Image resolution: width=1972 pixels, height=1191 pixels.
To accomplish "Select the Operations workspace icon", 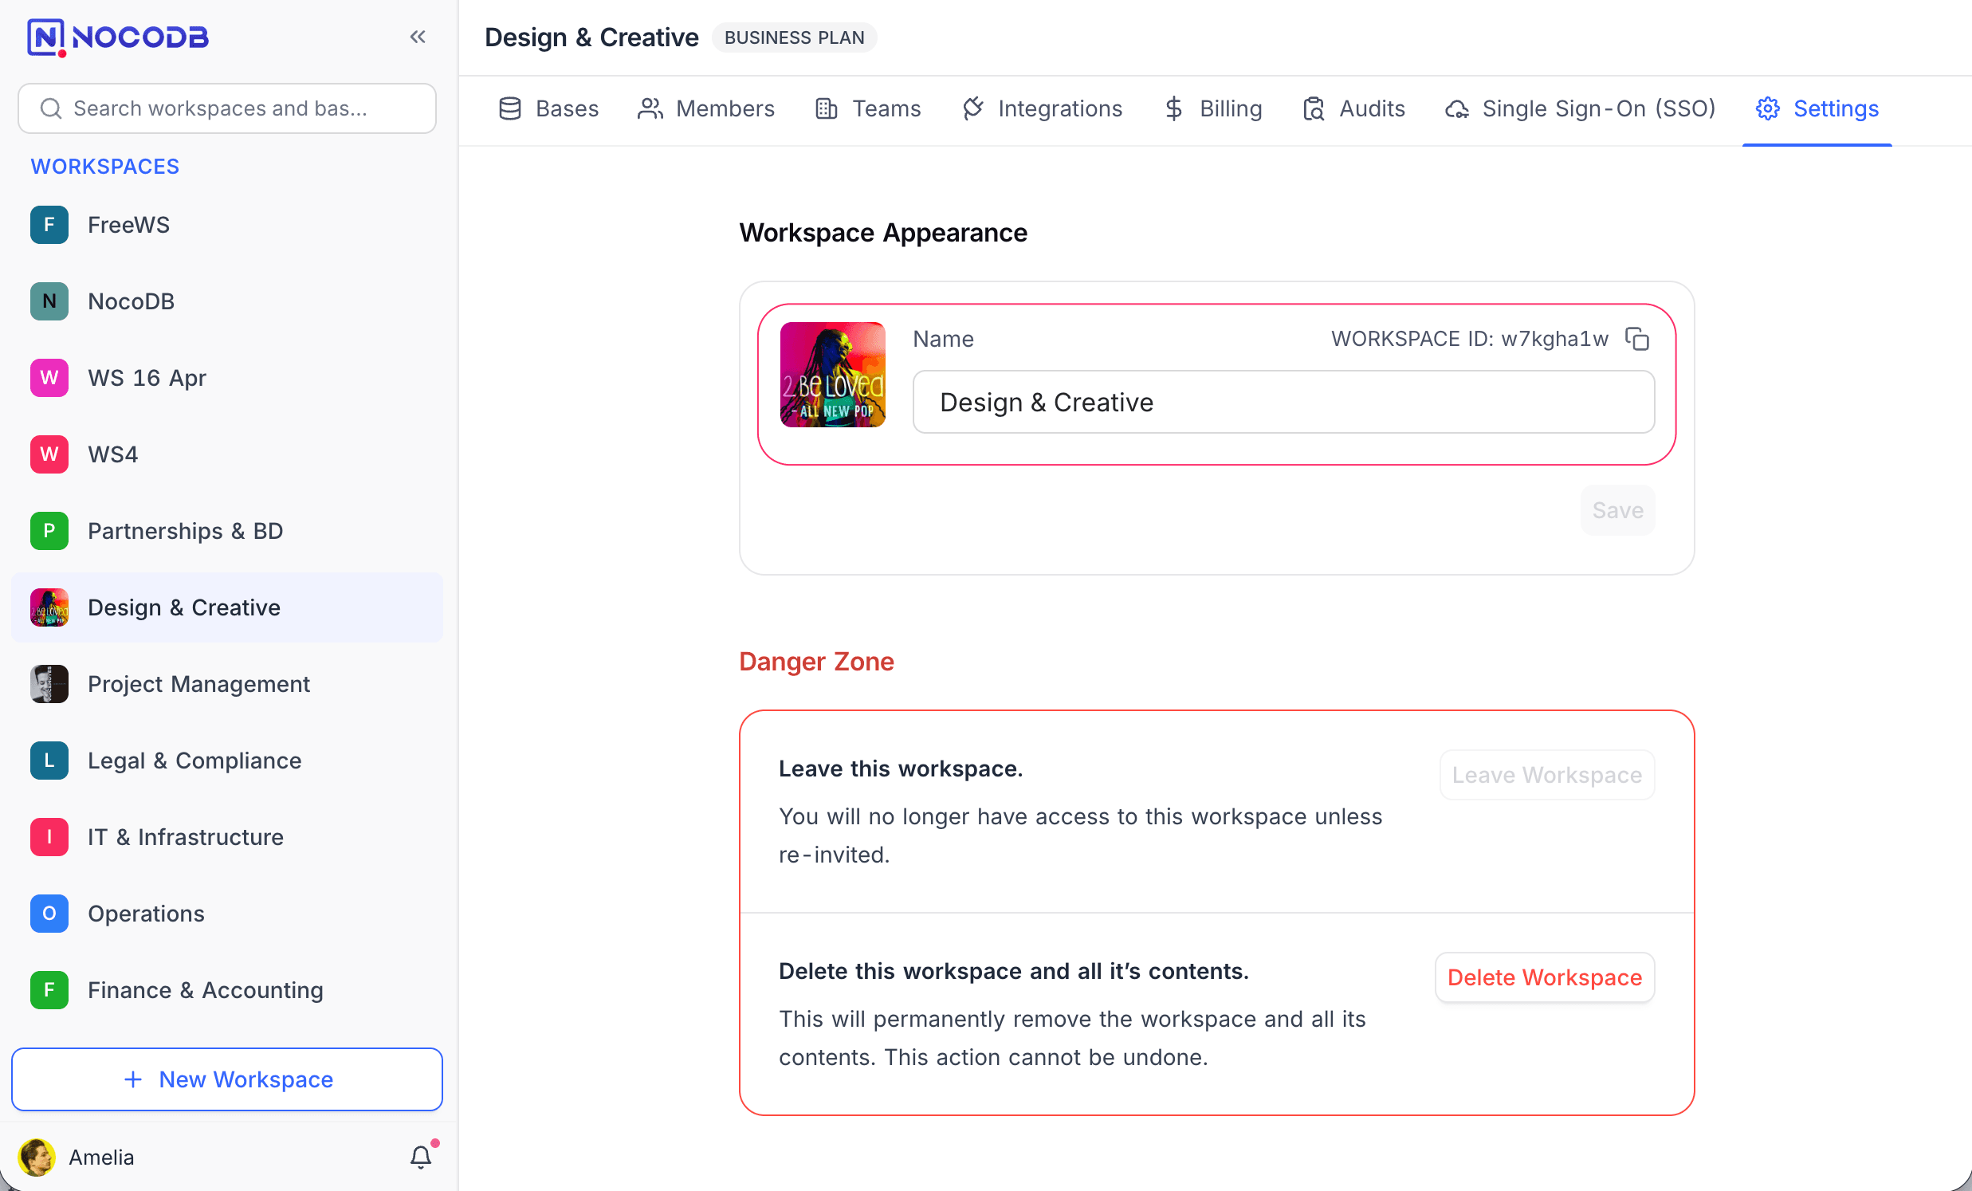I will coord(49,914).
